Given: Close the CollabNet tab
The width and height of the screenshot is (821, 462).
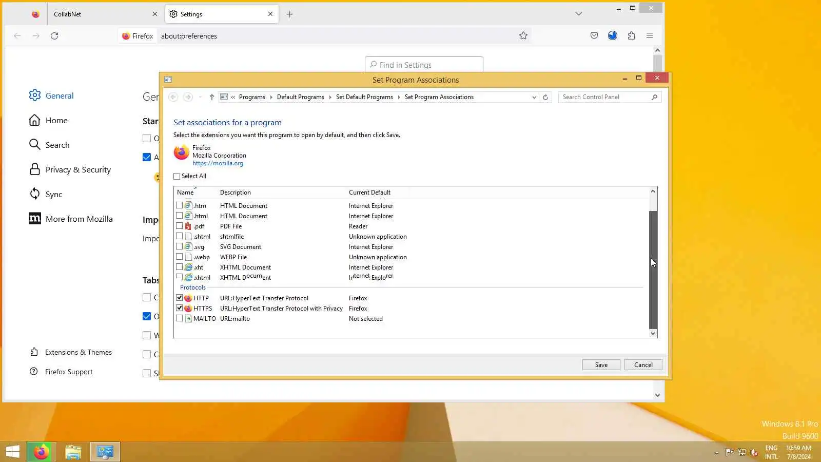Looking at the screenshot, I should click(x=155, y=14).
